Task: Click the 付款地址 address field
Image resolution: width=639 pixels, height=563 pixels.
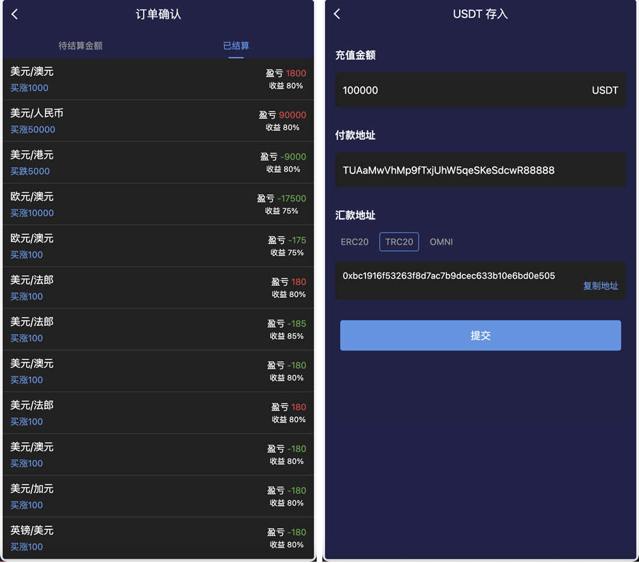Action: coord(480,170)
